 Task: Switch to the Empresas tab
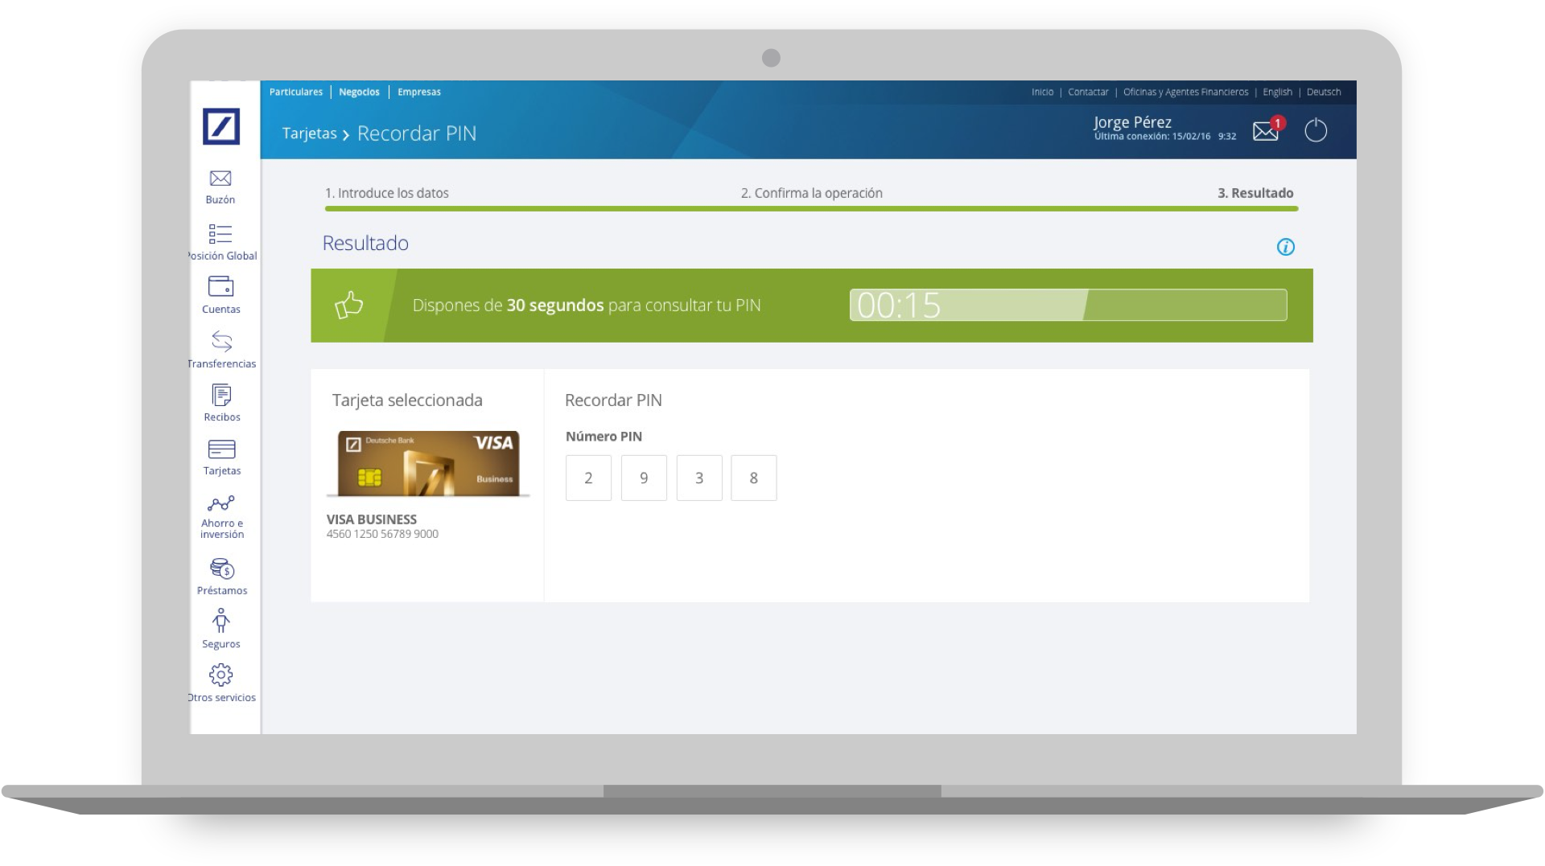419,92
